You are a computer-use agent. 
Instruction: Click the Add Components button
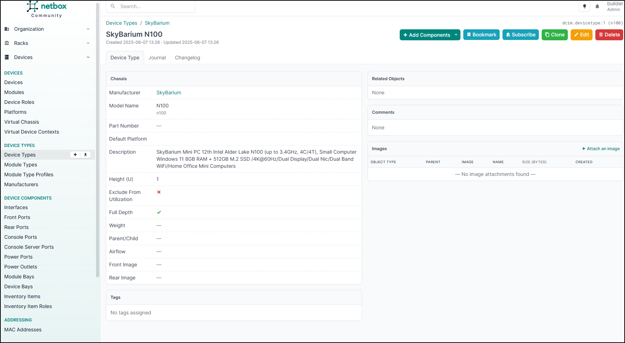427,35
